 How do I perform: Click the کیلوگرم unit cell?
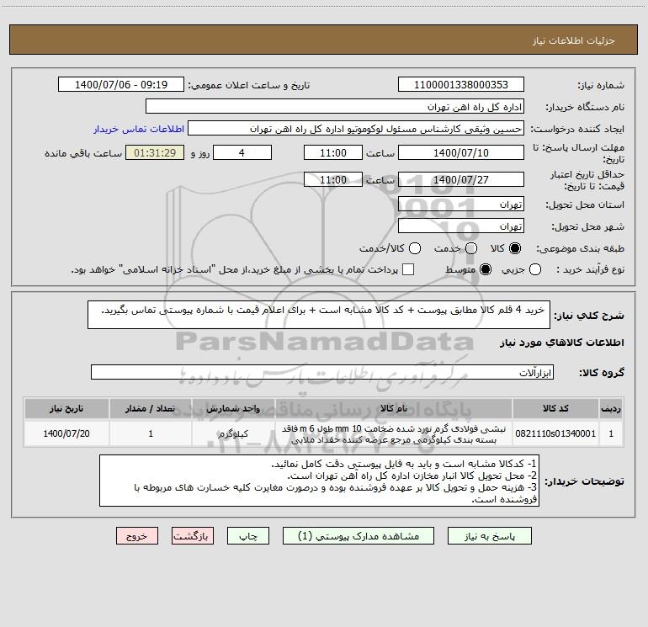[233, 433]
